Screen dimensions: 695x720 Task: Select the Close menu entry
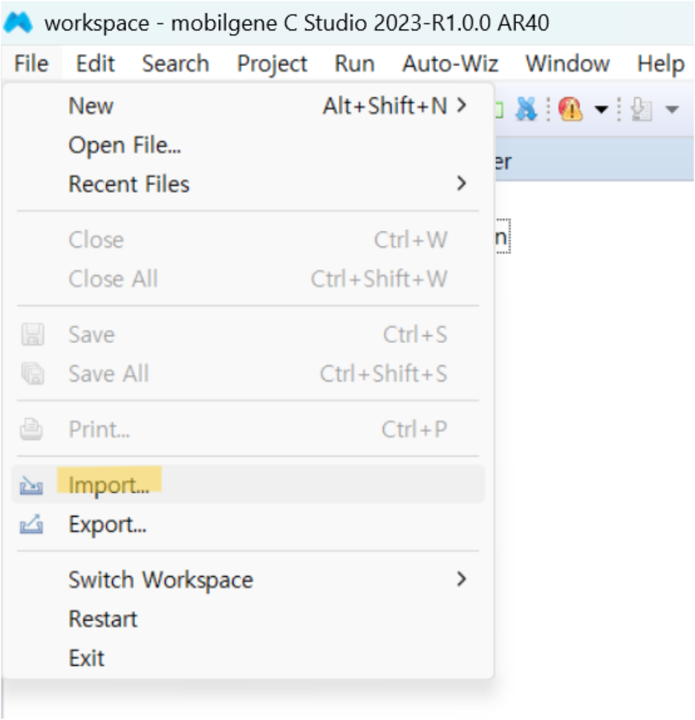[x=248, y=240]
